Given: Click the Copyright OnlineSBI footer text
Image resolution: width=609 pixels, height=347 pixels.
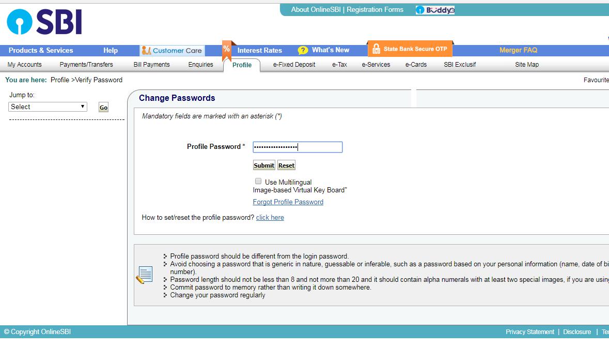Looking at the screenshot, I should point(37,332).
